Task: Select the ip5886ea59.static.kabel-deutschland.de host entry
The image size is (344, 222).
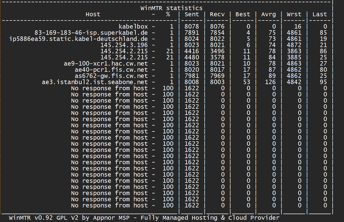Action: coord(78,39)
